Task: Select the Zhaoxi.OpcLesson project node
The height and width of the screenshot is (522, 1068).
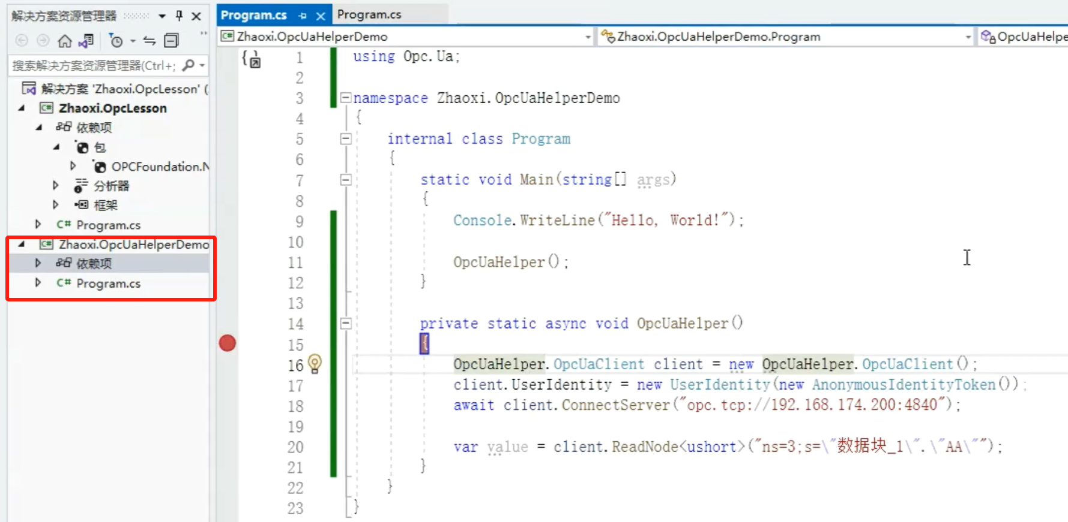Action: (112, 108)
